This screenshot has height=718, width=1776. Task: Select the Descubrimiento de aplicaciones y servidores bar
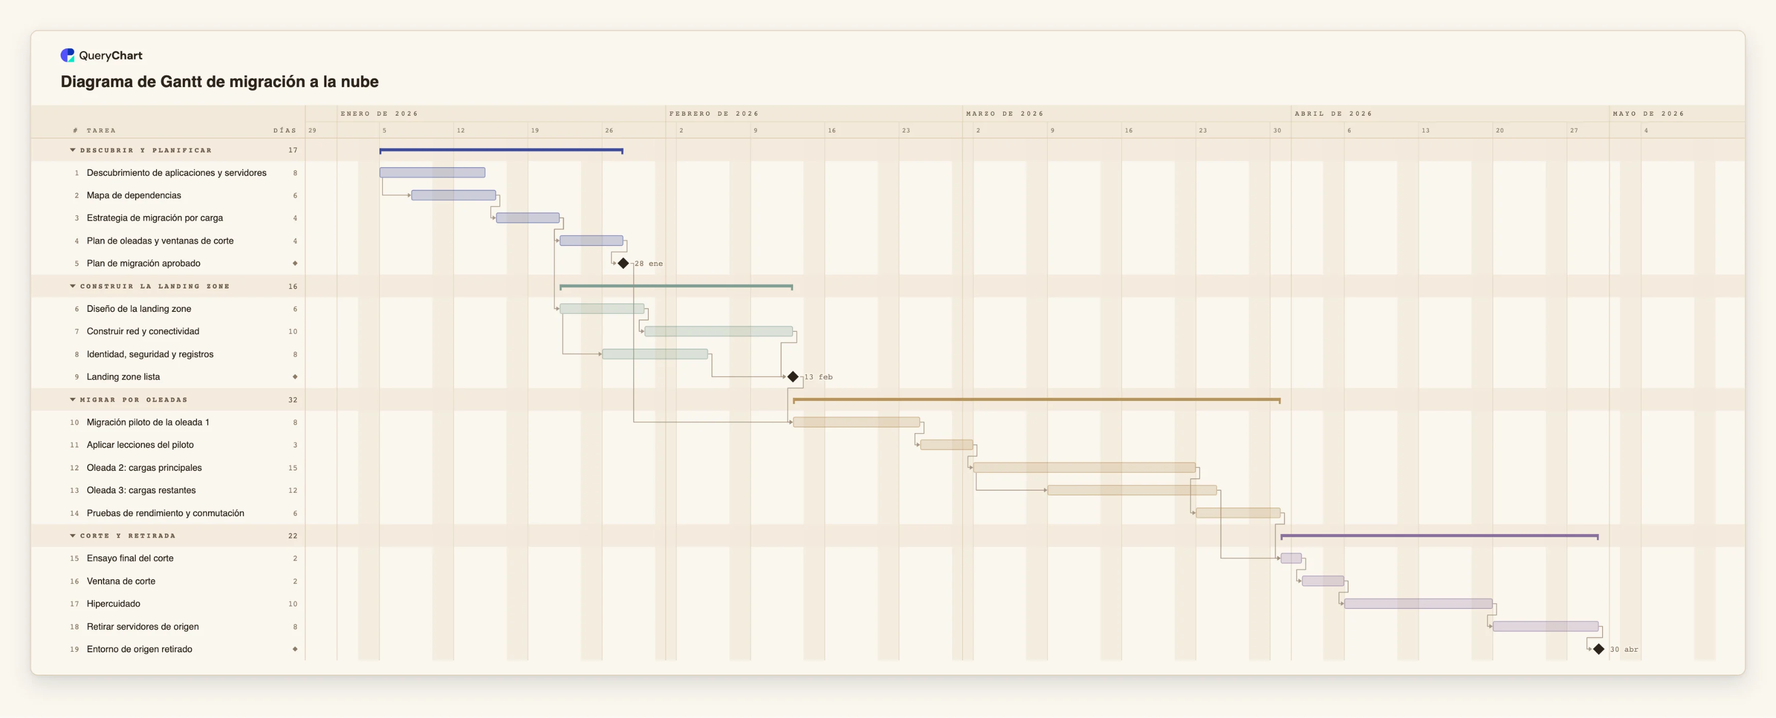point(433,172)
